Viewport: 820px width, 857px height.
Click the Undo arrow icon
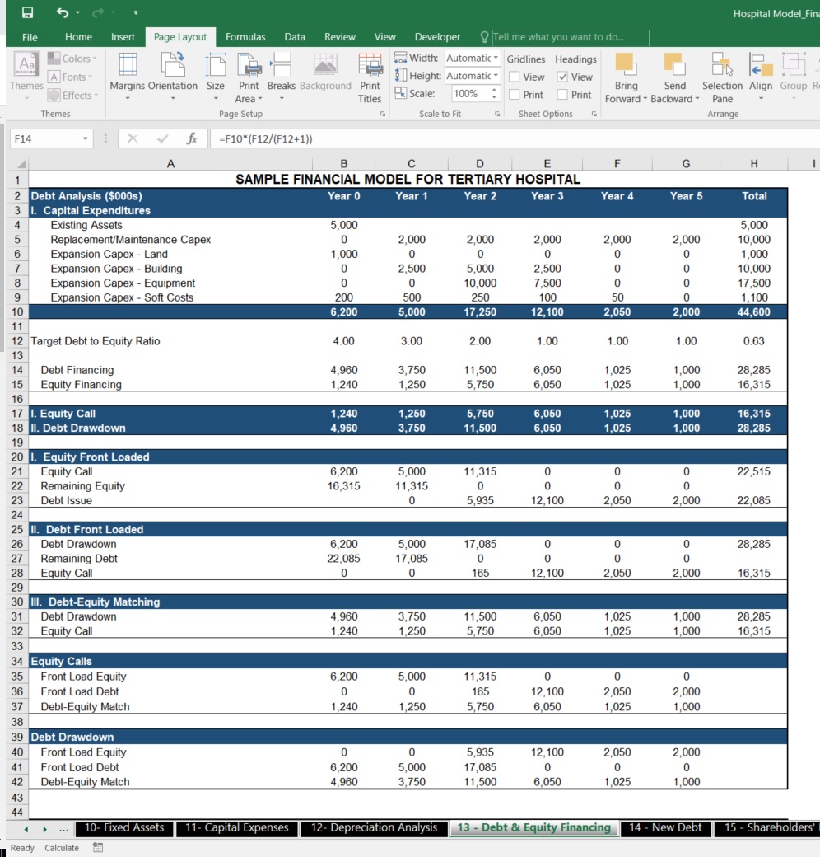(x=63, y=12)
